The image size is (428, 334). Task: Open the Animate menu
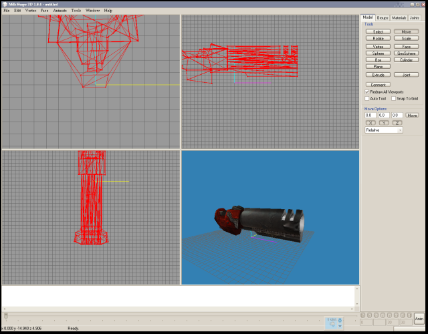(x=60, y=11)
